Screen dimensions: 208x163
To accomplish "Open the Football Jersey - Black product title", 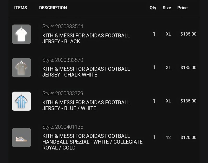I will [x=86, y=38].
